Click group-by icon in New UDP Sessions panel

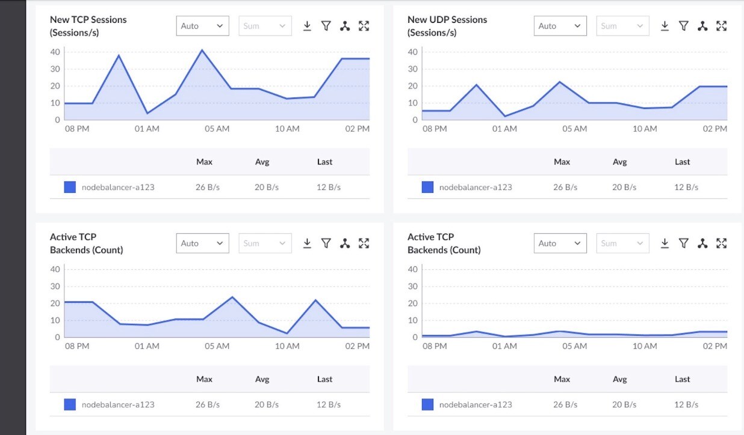tap(702, 26)
